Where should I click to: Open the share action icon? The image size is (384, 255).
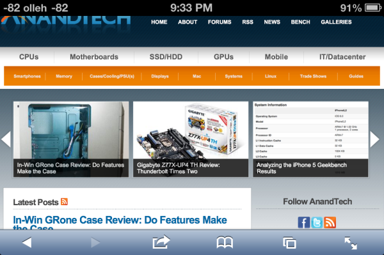tap(161, 242)
